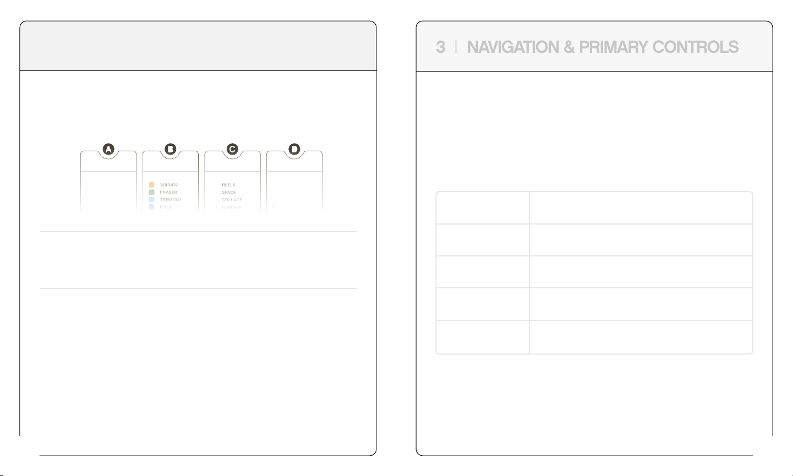
Task: Click the REVERSE label in card C
Action: (x=232, y=207)
